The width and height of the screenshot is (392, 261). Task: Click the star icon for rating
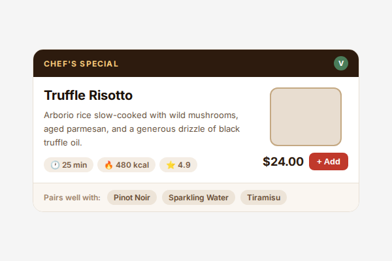(x=171, y=165)
